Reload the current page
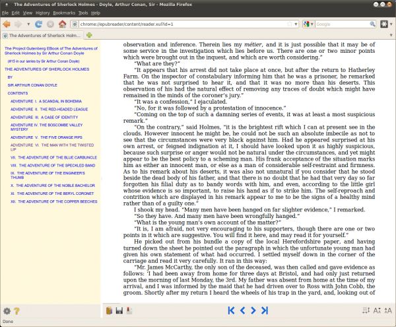 pos(38,24)
